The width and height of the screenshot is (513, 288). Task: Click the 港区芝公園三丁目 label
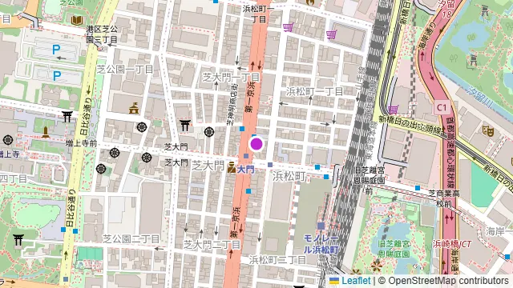[x=102, y=34]
